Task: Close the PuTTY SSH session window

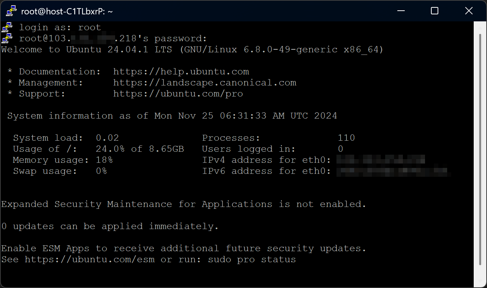Action: (469, 11)
